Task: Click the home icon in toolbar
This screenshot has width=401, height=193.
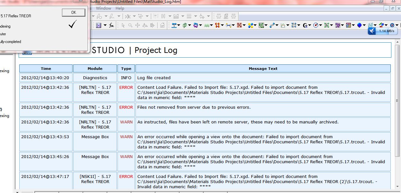Action: [x=162, y=25]
